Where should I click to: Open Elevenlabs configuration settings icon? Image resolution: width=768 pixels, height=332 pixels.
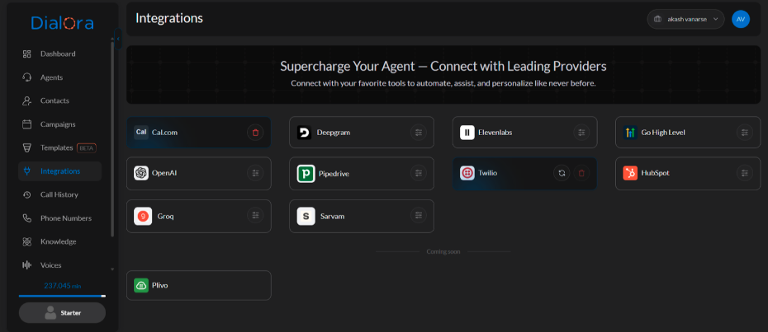[x=581, y=133]
